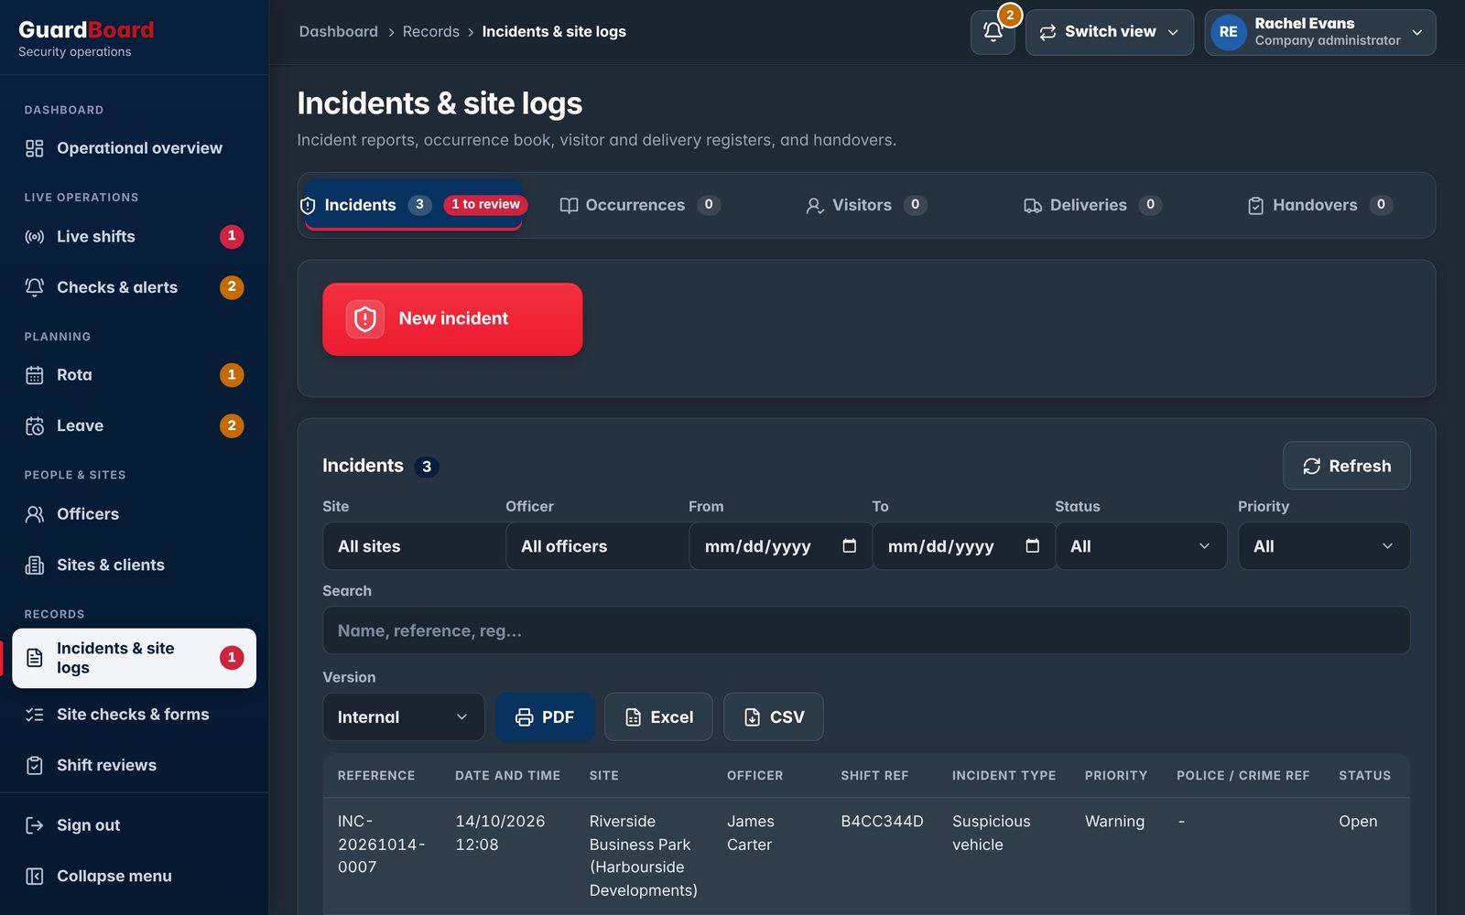The image size is (1465, 915).
Task: Click the Dashboard breadcrumb link
Action: pyautogui.click(x=339, y=32)
